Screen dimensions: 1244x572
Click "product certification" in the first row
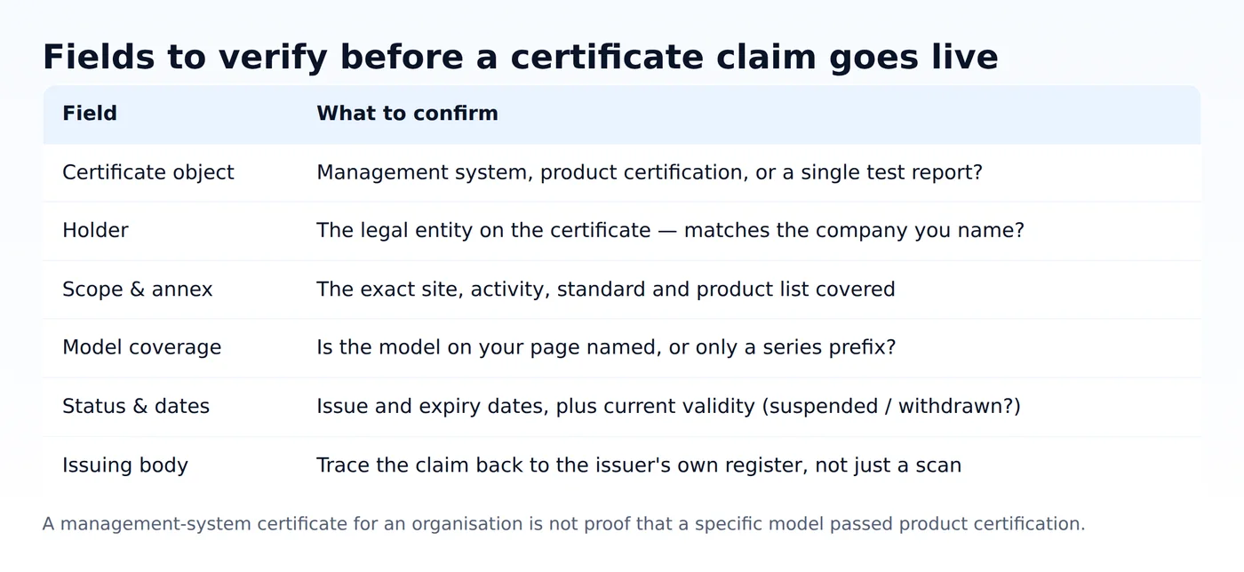point(641,172)
